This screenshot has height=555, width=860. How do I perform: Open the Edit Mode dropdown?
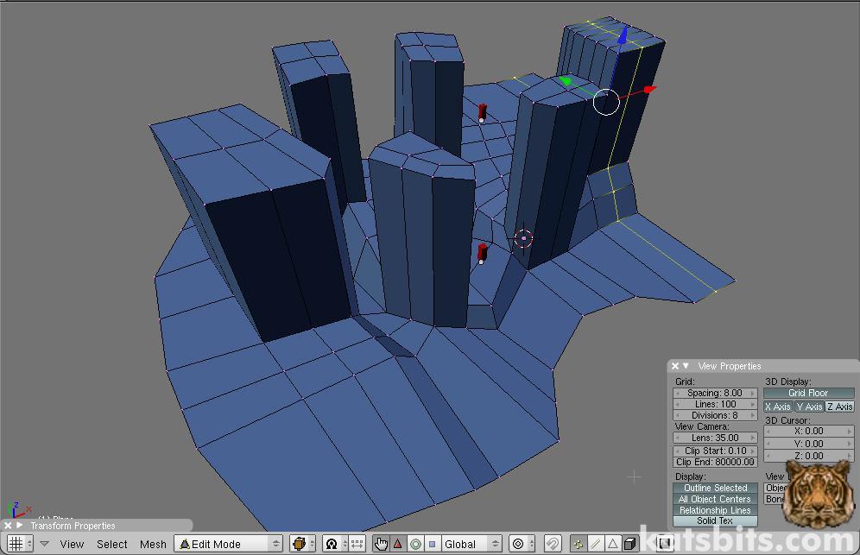pyautogui.click(x=228, y=544)
